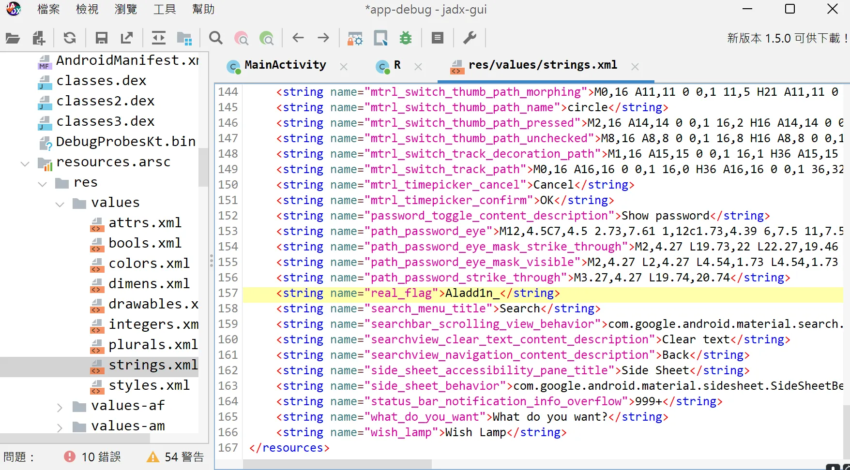
Task: Open file with the folder toolbar icon
Action: point(13,38)
